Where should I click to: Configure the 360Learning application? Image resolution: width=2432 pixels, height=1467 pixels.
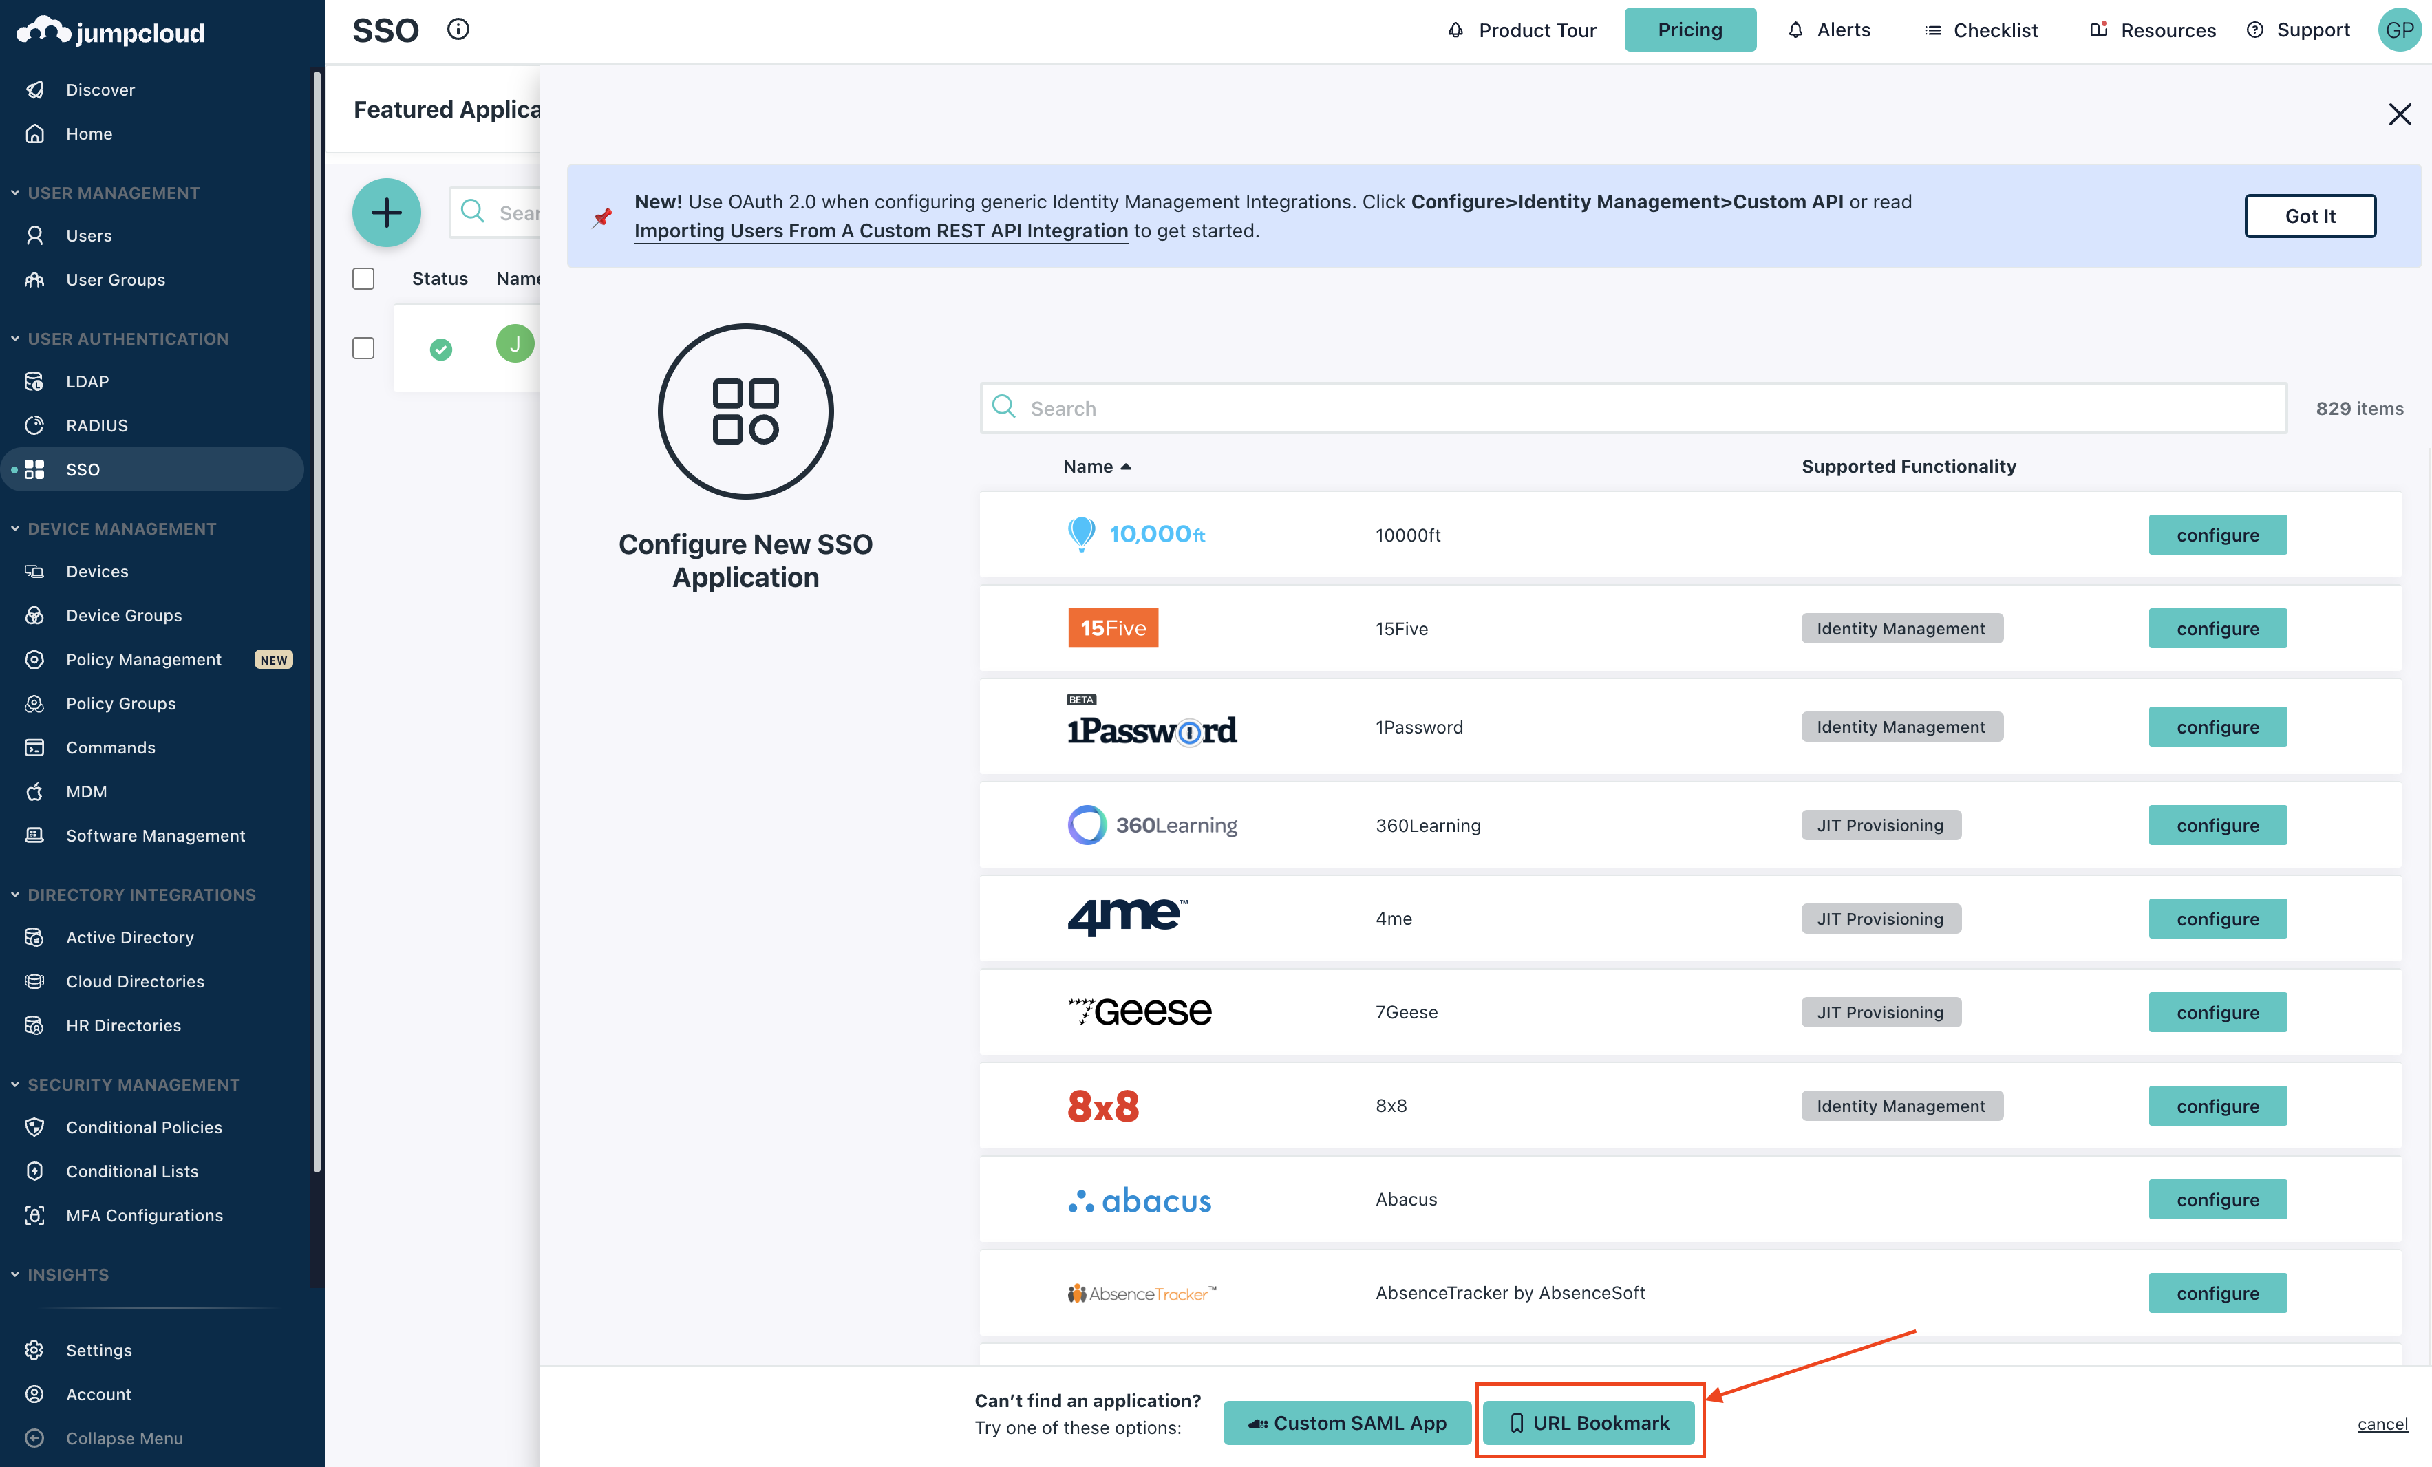2217,825
